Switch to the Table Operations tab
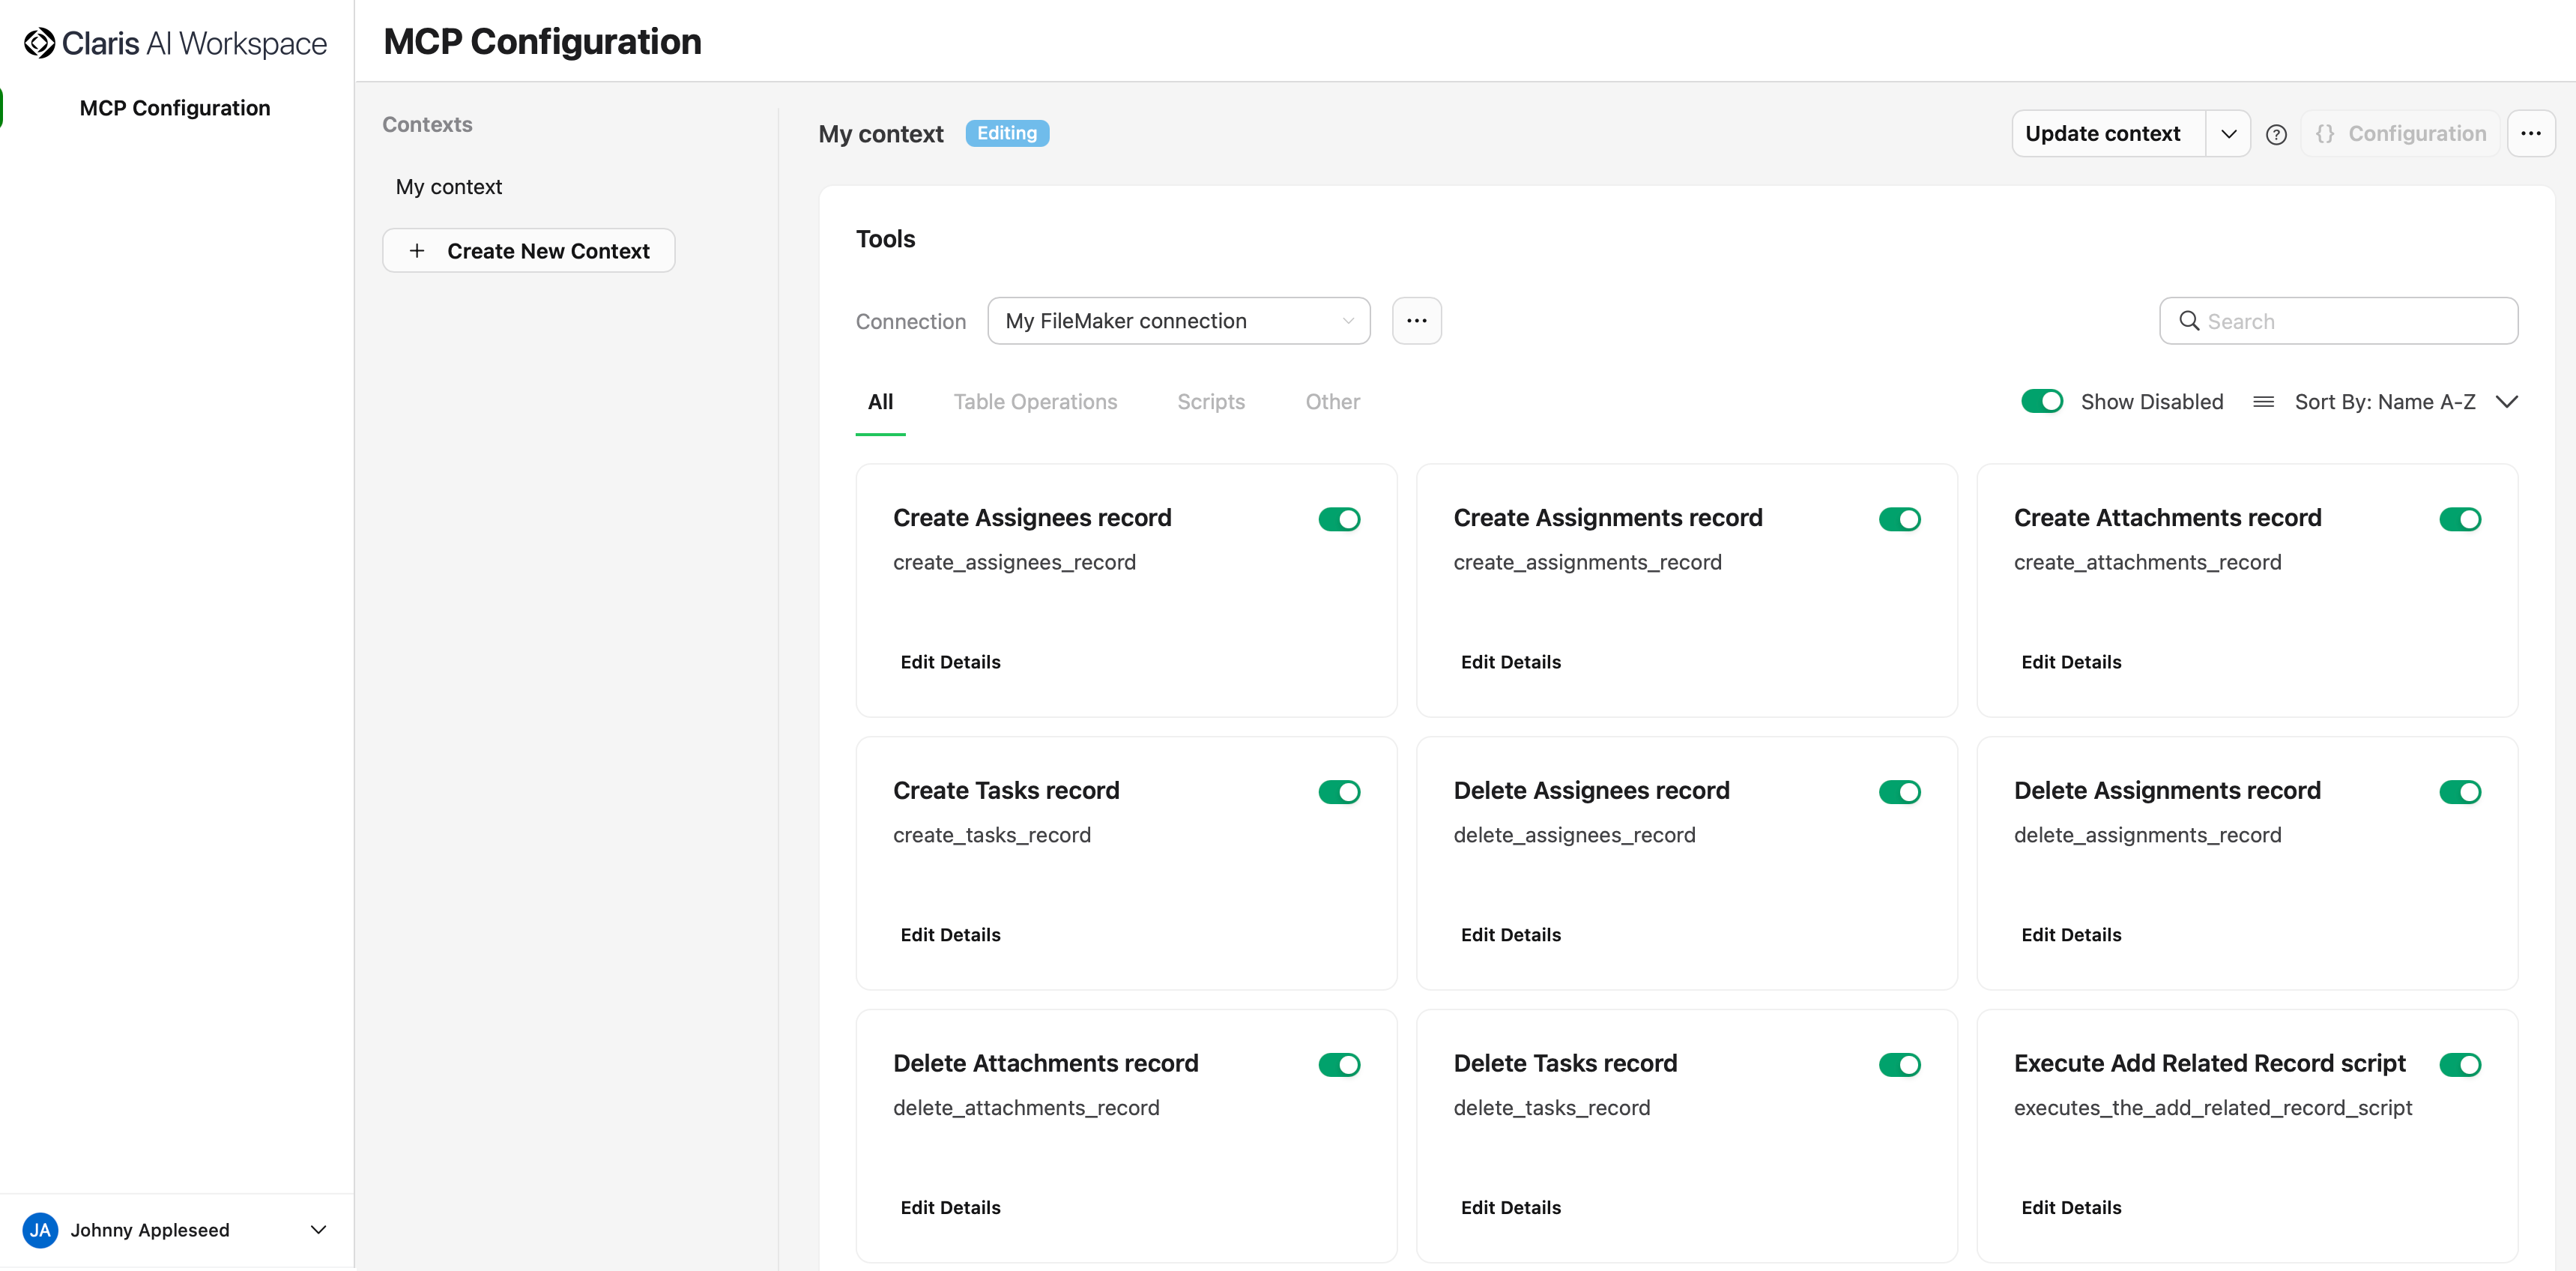2576x1271 pixels. point(1036,401)
